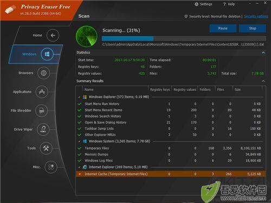The height and width of the screenshot is (203, 271).
Task: Open the Tools wrench icon
Action: click(x=46, y=148)
